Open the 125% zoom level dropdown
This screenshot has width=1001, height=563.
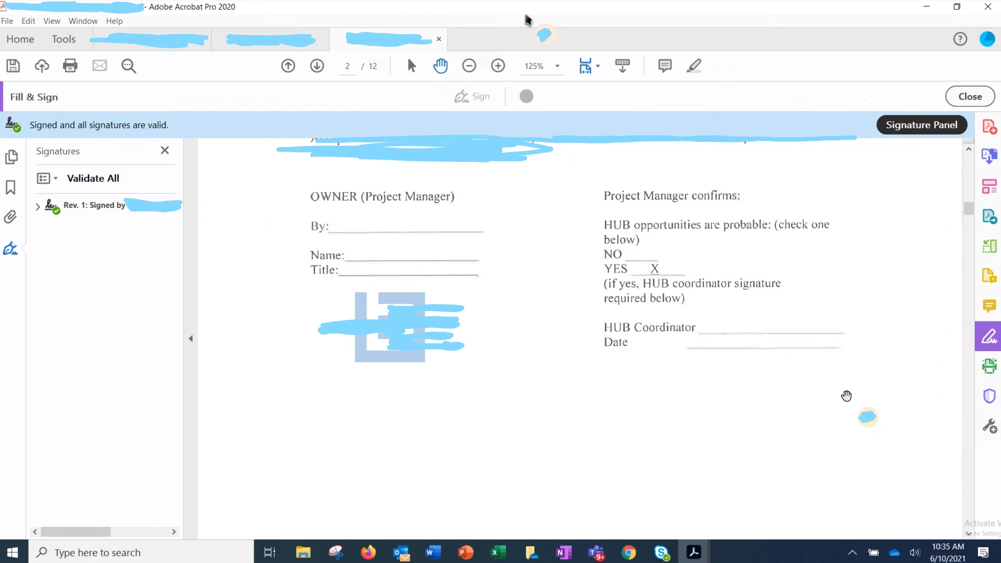[557, 66]
